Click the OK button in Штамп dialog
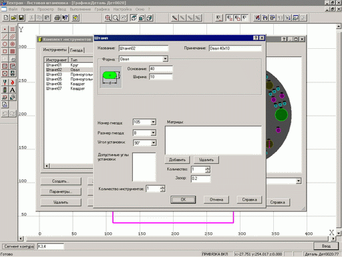Screen dimensions: 342x257 pos(183,199)
